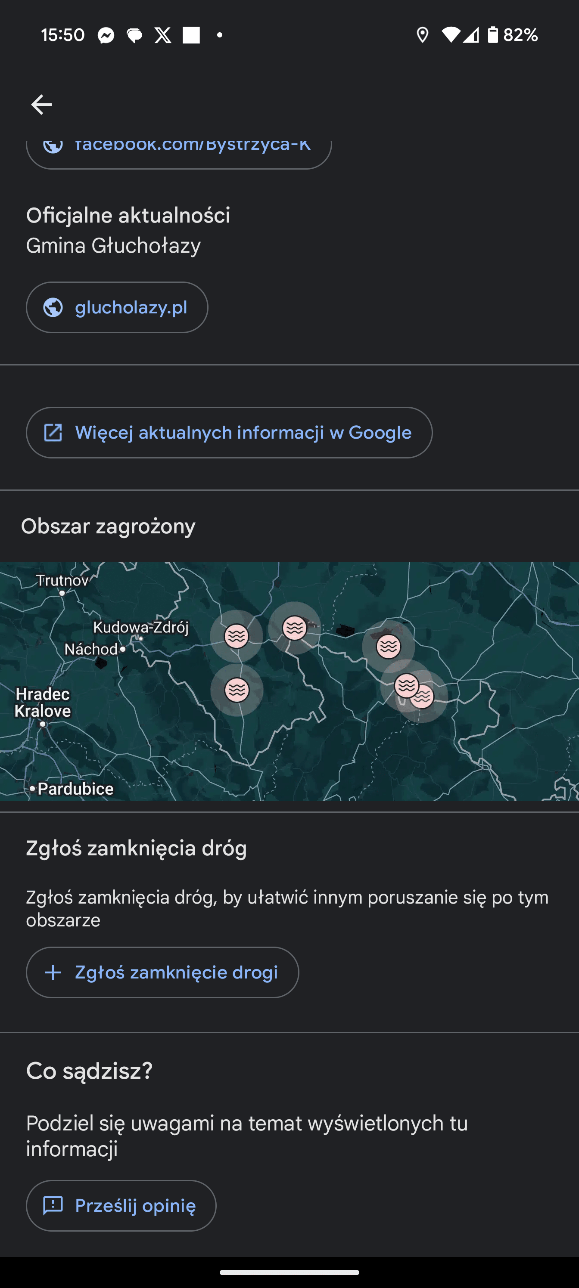Viewport: 579px width, 1288px height.
Task: Select the flood marker directly below Kudowa-Zdrój's nearest marker
Action: click(x=237, y=690)
